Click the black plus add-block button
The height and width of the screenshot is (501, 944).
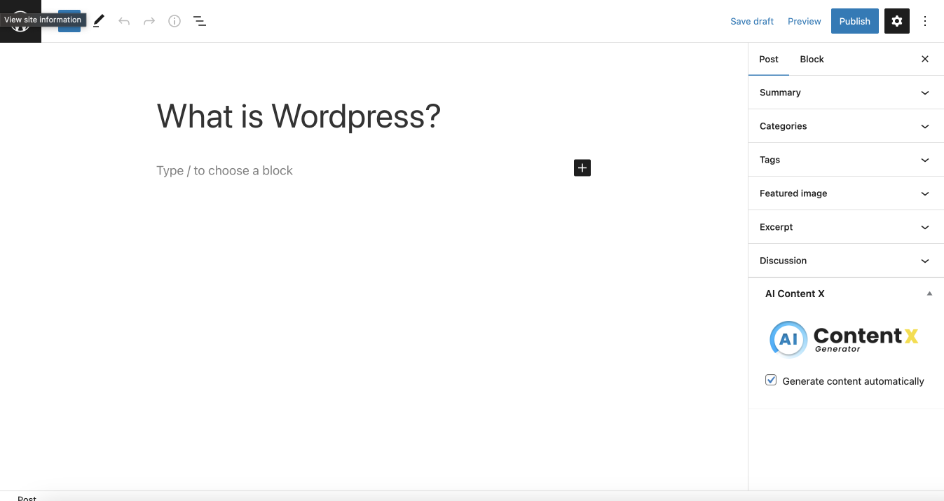click(x=582, y=167)
